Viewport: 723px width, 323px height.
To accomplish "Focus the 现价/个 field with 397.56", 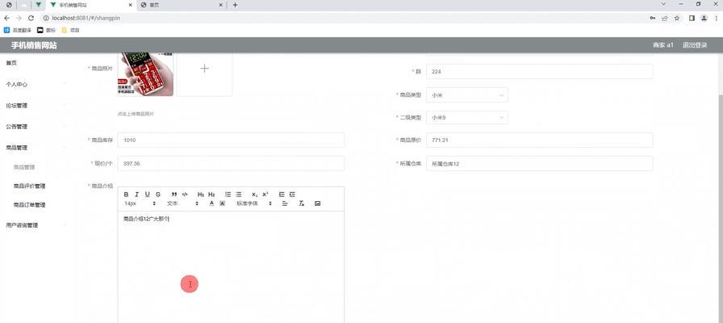I will [x=231, y=163].
